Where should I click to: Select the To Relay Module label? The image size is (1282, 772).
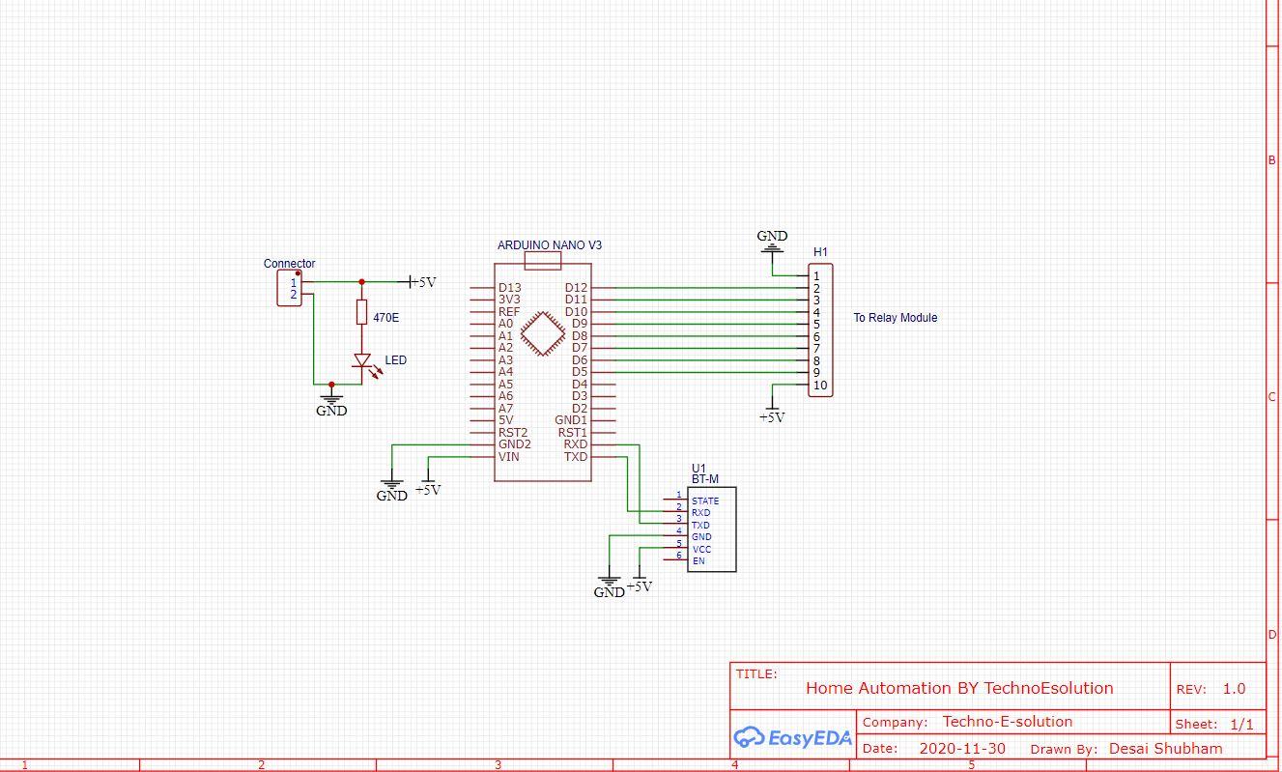895,317
